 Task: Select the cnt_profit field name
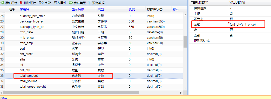pyautogui.click(x=26, y=54)
